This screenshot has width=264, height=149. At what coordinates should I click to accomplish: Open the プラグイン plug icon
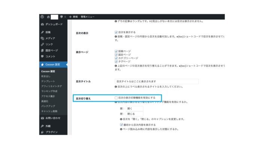point(42,132)
